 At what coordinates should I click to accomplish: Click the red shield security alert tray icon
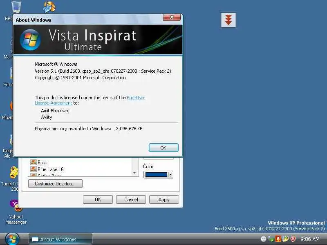293,239
